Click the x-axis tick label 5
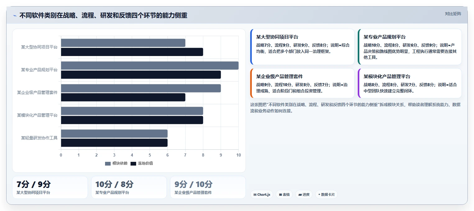The width and height of the screenshot is (474, 211). point(150,155)
